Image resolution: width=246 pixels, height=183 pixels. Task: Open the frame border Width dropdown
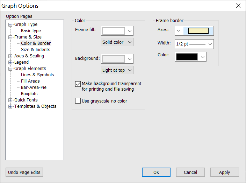pyautogui.click(x=210, y=44)
